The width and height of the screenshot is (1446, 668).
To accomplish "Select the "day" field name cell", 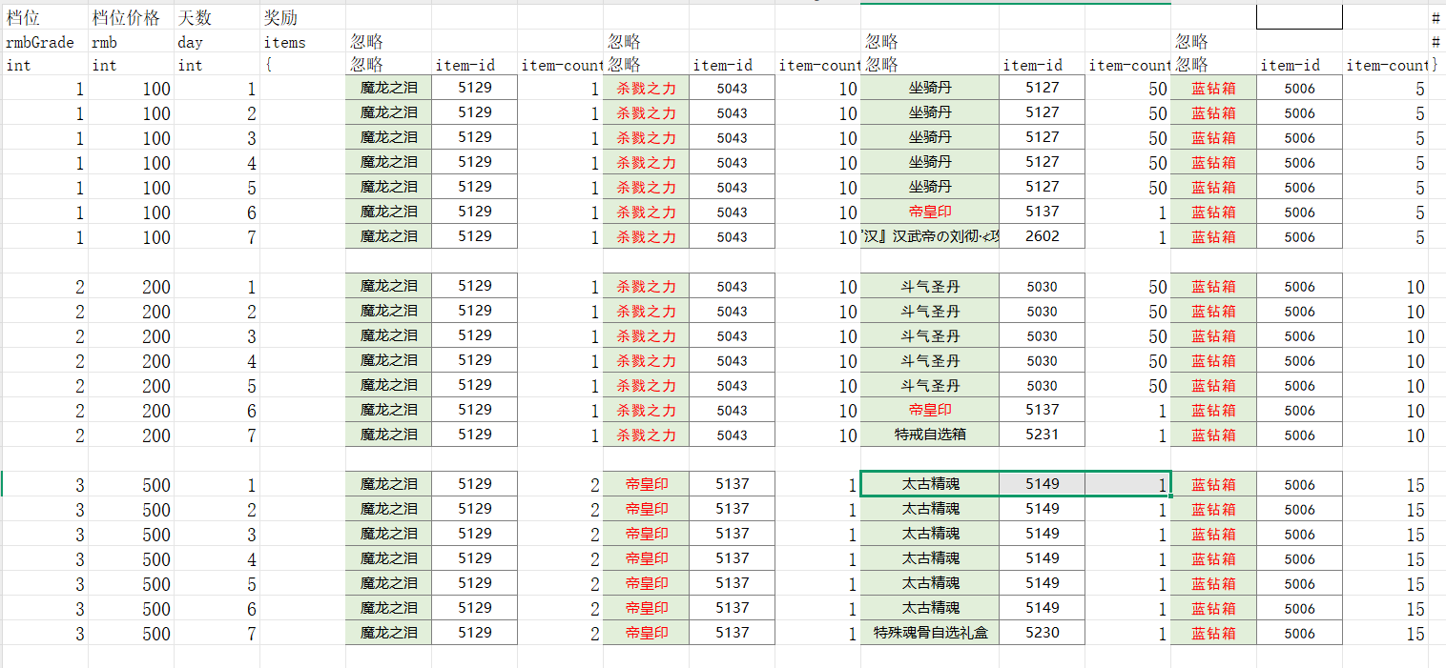I will pyautogui.click(x=217, y=42).
